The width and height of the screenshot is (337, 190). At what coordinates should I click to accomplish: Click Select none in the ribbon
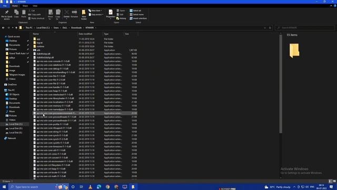coord(137,14)
